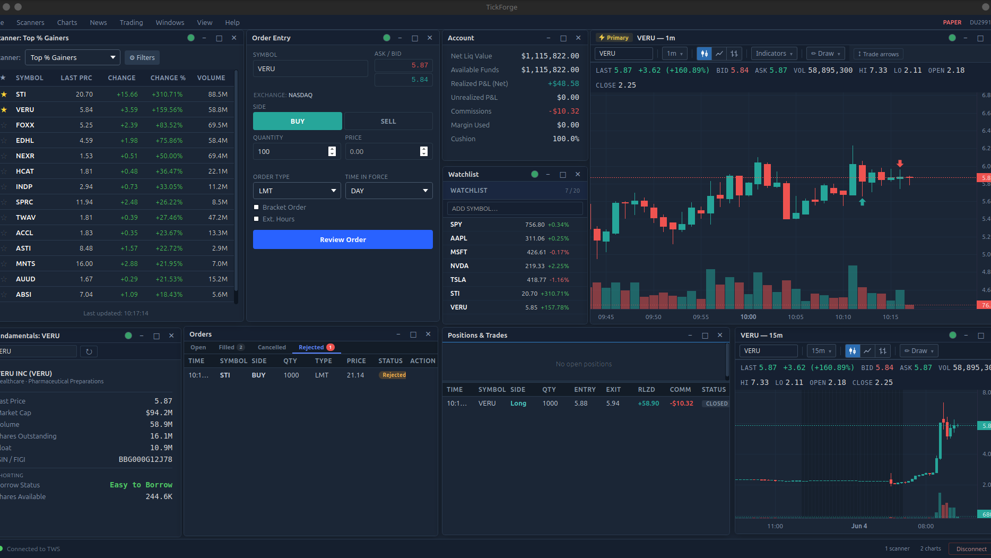Click the Order Entry symbol field
The width and height of the screenshot is (991, 558).
(x=310, y=68)
